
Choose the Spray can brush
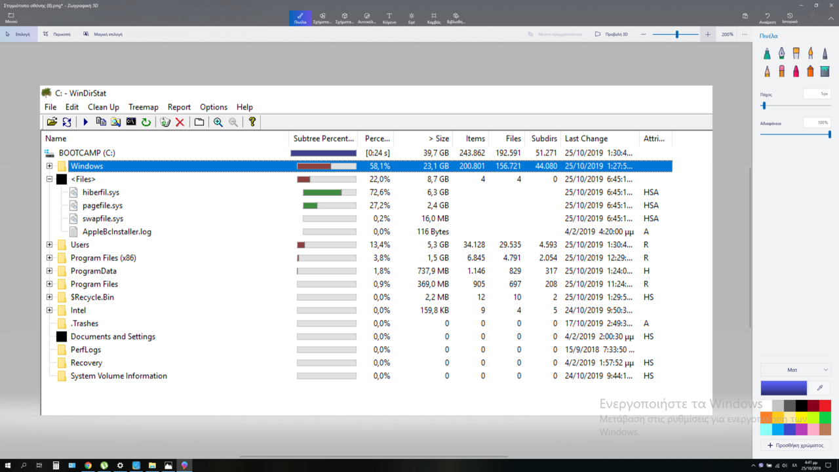click(x=810, y=71)
